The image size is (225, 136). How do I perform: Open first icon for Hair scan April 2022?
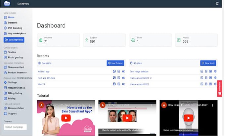[x=202, y=84]
